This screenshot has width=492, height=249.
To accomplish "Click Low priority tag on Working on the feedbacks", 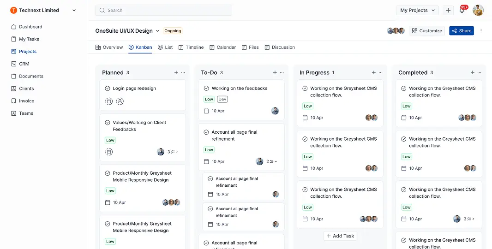I will tap(209, 100).
